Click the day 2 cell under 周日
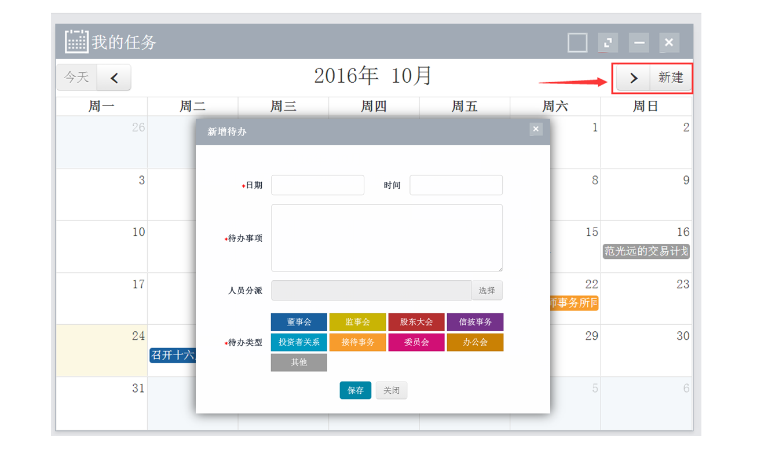The width and height of the screenshot is (757, 454). 646,142
